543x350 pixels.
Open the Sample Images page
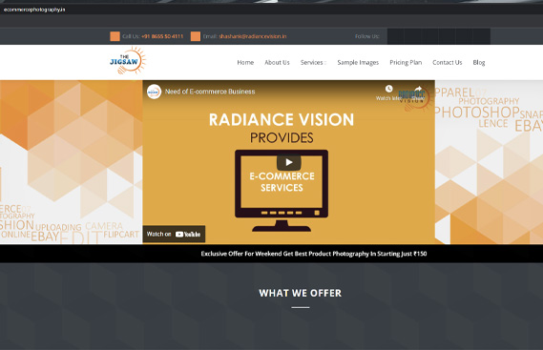[358, 63]
